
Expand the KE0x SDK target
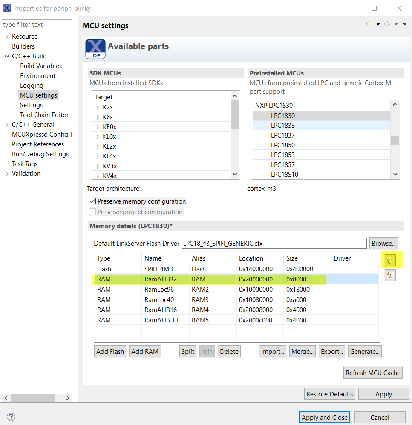tap(98, 127)
